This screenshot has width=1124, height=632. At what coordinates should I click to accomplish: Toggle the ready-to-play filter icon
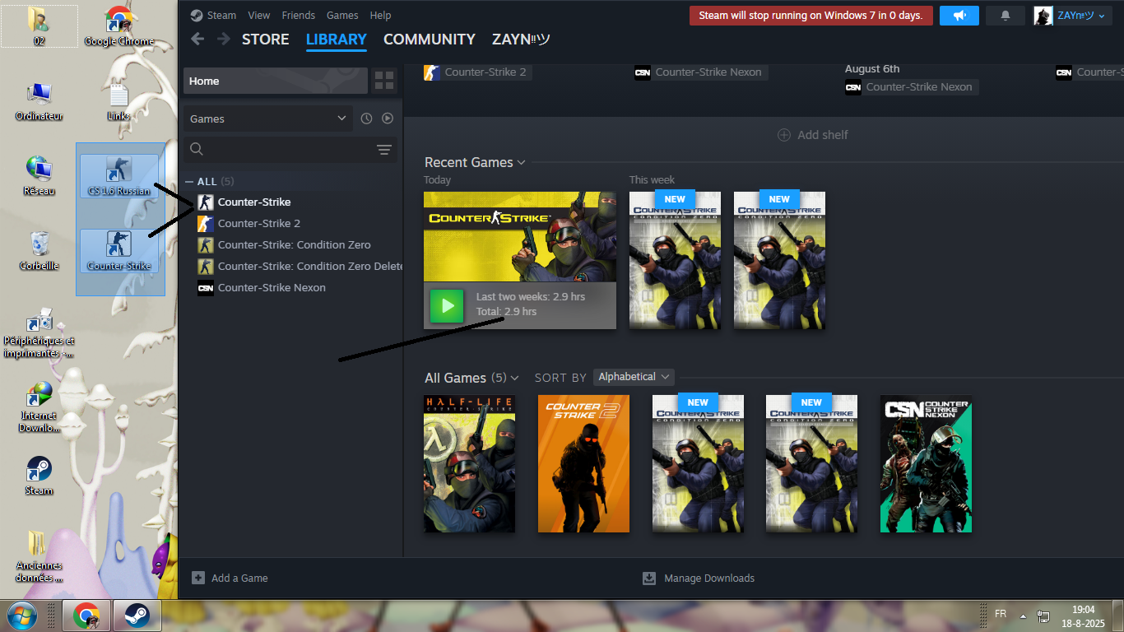click(388, 118)
